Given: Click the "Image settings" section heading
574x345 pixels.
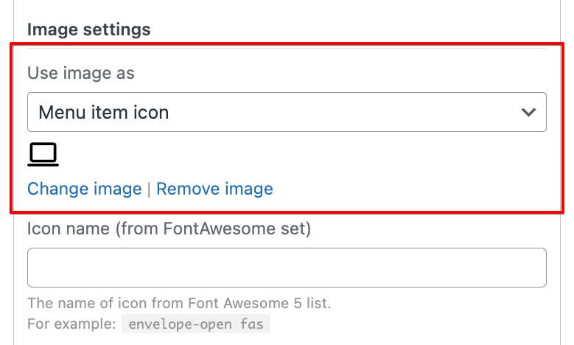Looking at the screenshot, I should (x=89, y=29).
